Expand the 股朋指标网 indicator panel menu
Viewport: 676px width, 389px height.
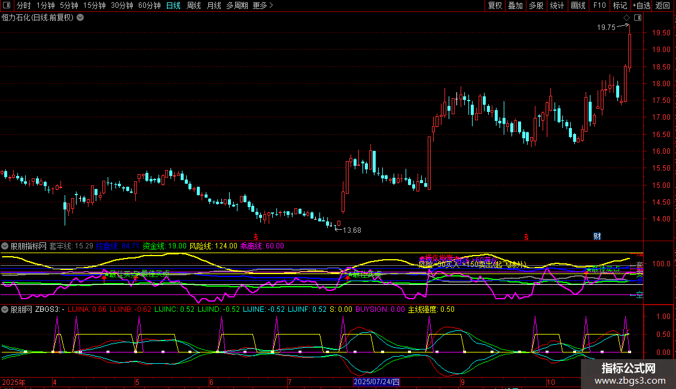click(x=5, y=245)
